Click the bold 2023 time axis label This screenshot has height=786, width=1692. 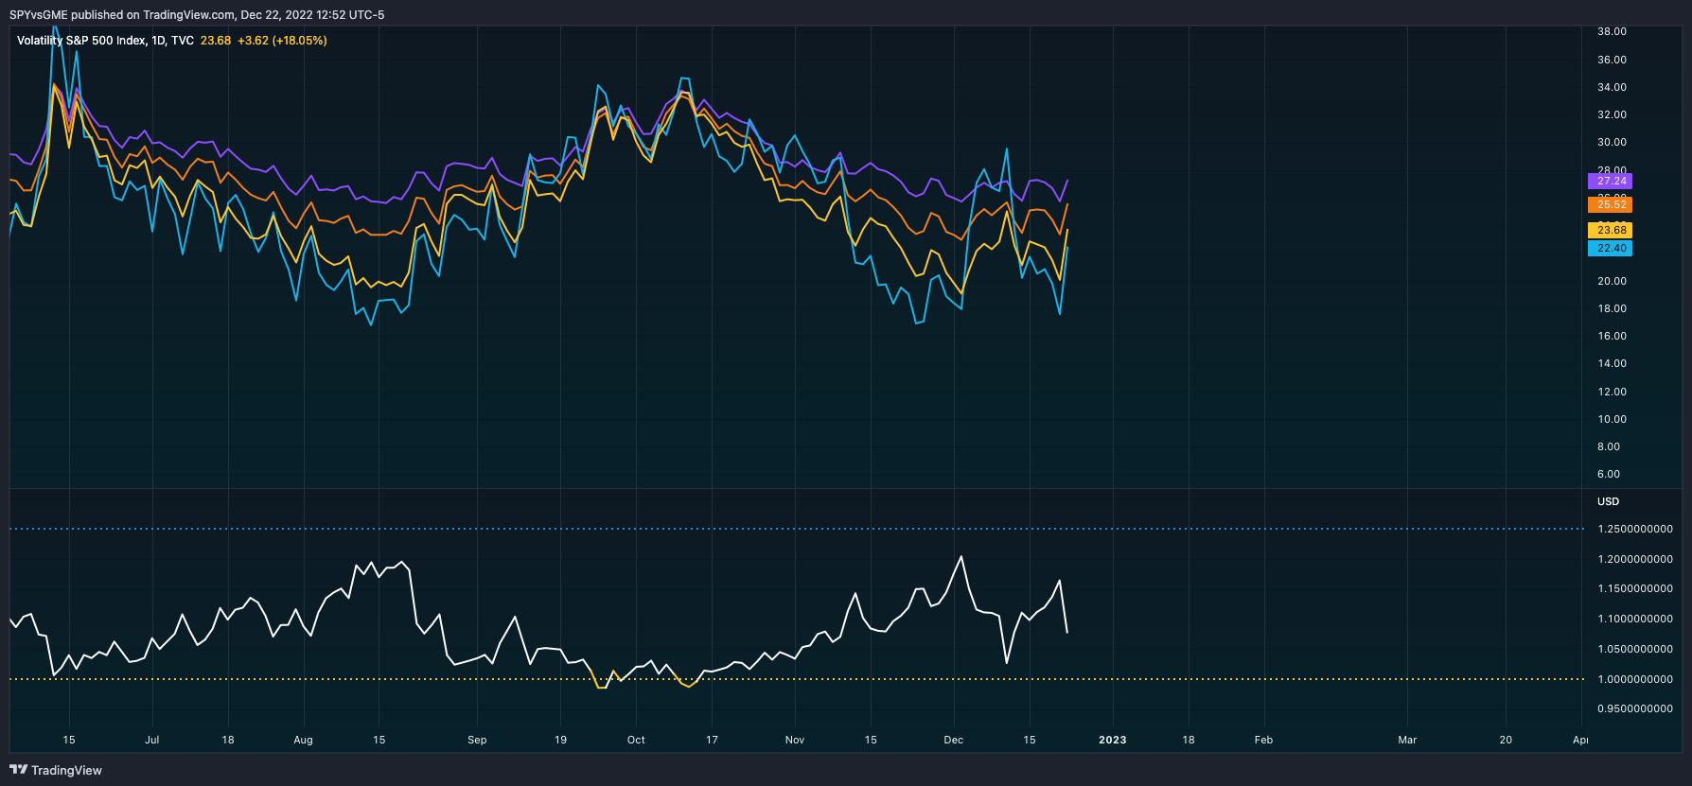(1113, 740)
